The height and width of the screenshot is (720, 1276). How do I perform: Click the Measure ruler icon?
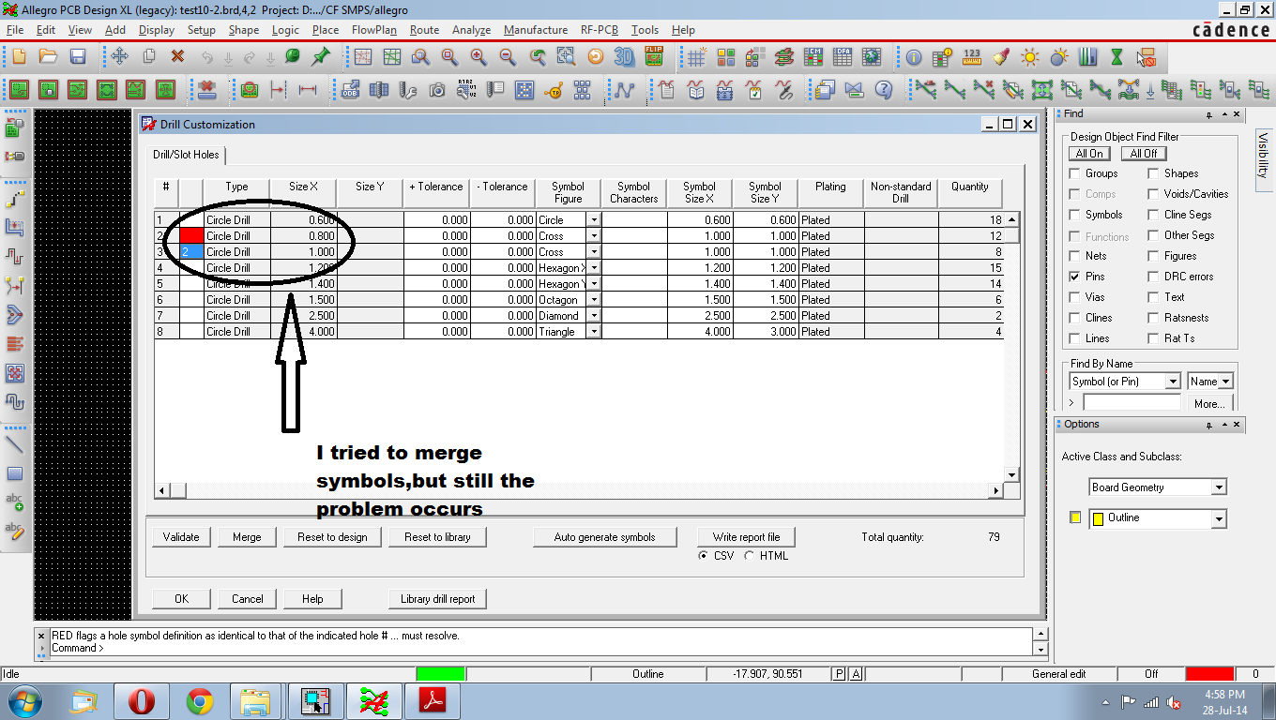[972, 57]
